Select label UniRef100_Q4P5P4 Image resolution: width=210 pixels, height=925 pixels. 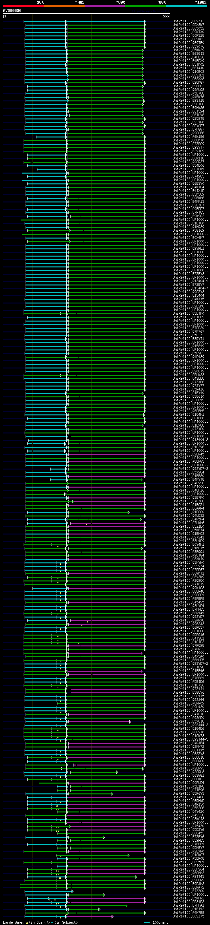(188, 519)
